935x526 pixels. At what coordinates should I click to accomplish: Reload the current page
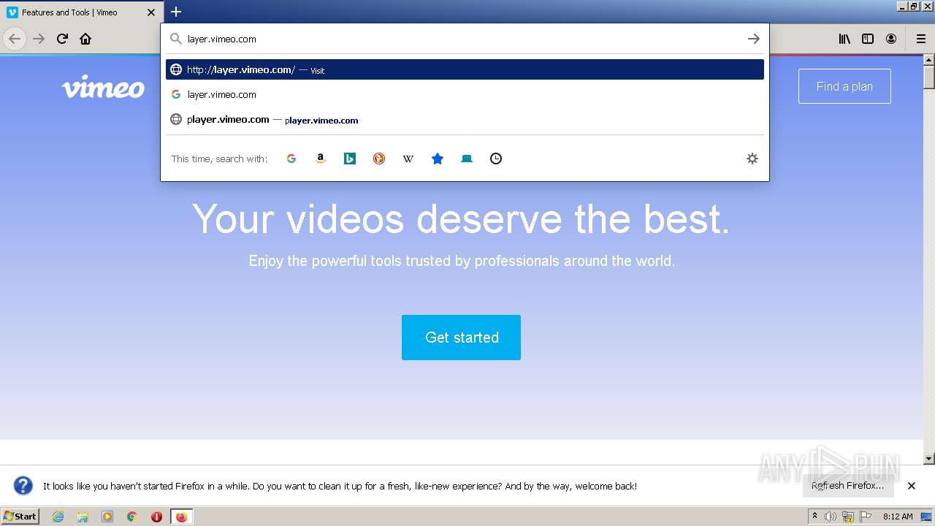[62, 39]
